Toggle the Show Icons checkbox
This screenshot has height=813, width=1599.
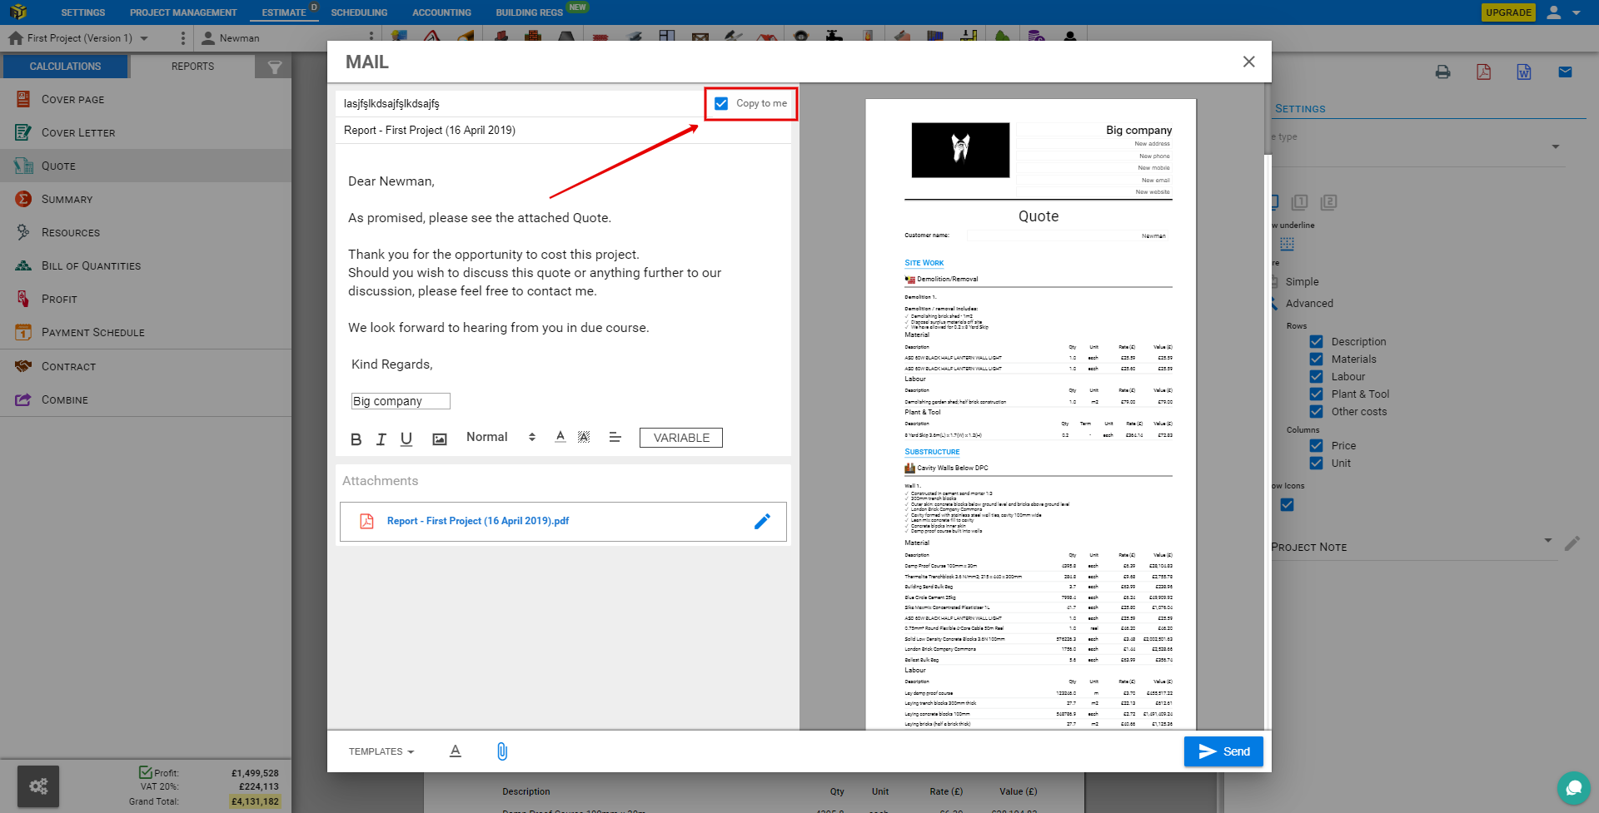1288,505
